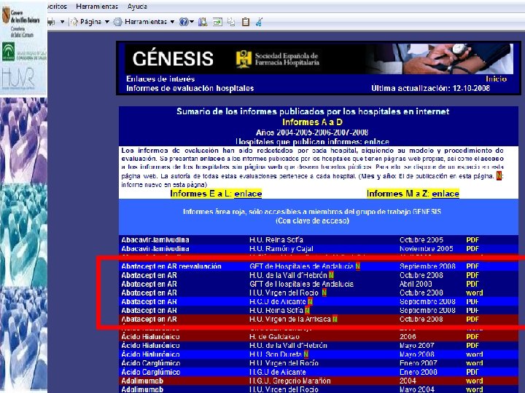Open PDF for Abatacept Abril 2008 row
The height and width of the screenshot is (393, 525).
(472, 284)
